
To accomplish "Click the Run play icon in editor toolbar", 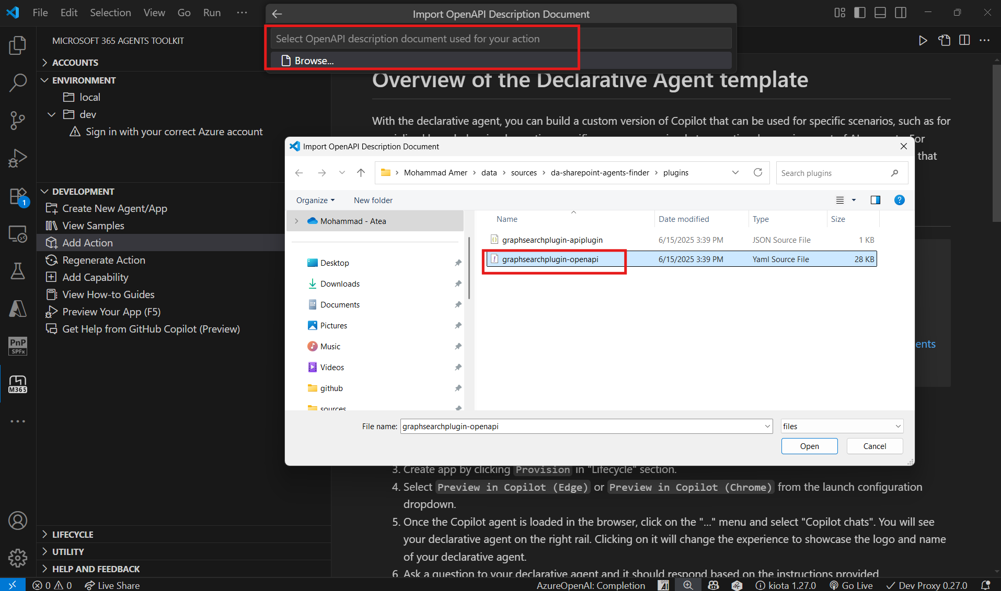I will (923, 40).
